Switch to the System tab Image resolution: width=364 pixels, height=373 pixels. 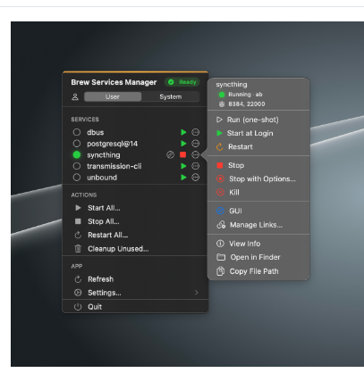[x=170, y=96]
